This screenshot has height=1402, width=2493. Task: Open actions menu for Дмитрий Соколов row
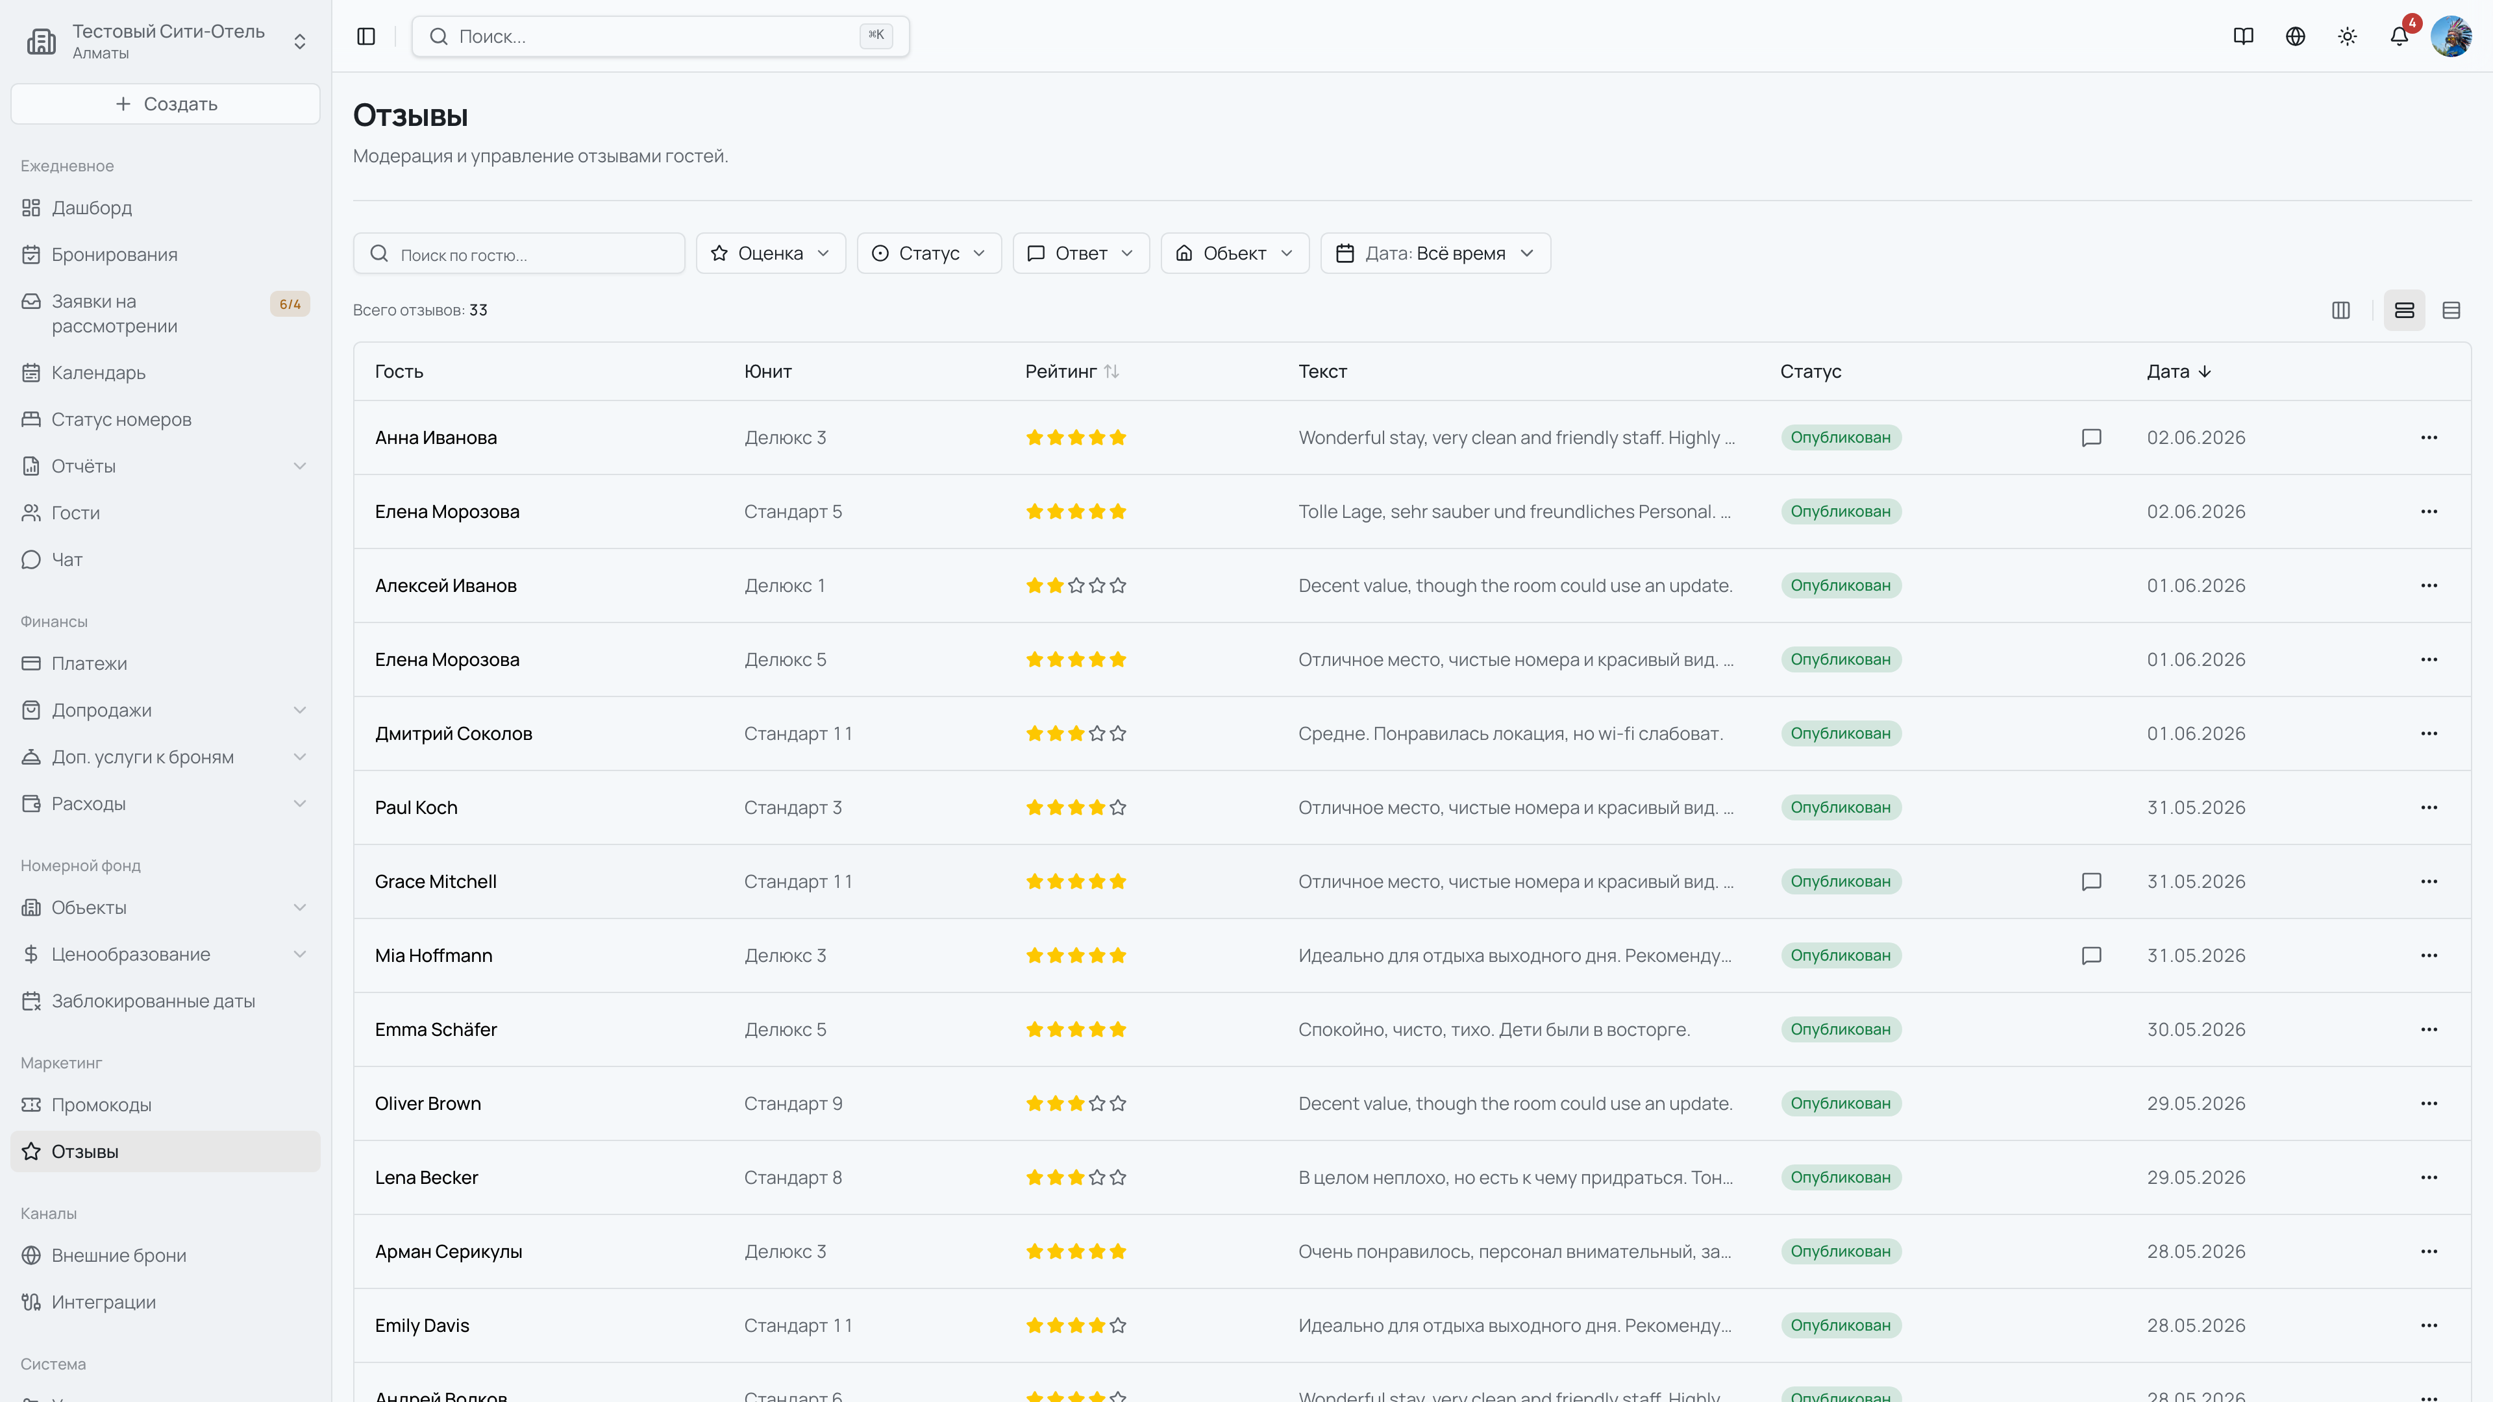click(2429, 733)
